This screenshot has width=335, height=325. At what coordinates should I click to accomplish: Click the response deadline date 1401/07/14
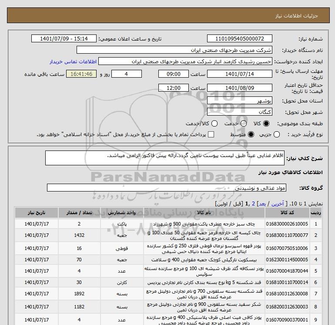coord(239,74)
